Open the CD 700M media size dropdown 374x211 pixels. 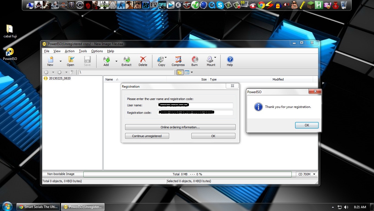(307, 174)
